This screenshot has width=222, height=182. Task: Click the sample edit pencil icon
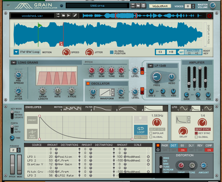click(x=75, y=15)
